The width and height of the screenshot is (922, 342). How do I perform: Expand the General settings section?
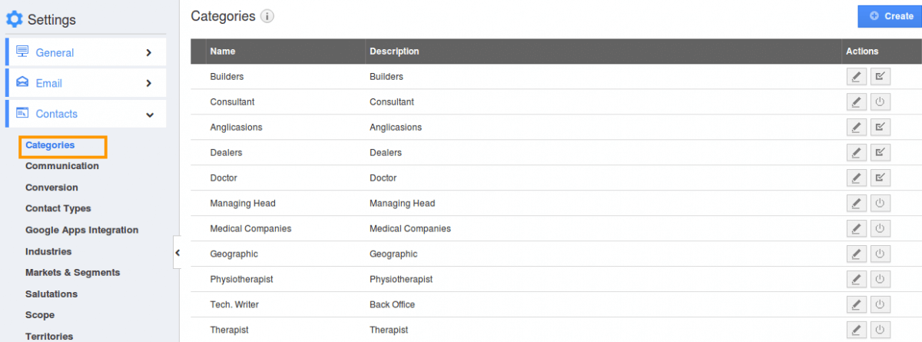tap(85, 52)
